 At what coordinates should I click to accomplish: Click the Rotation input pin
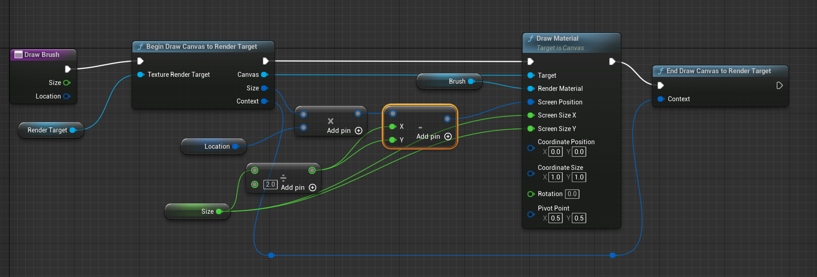531,194
